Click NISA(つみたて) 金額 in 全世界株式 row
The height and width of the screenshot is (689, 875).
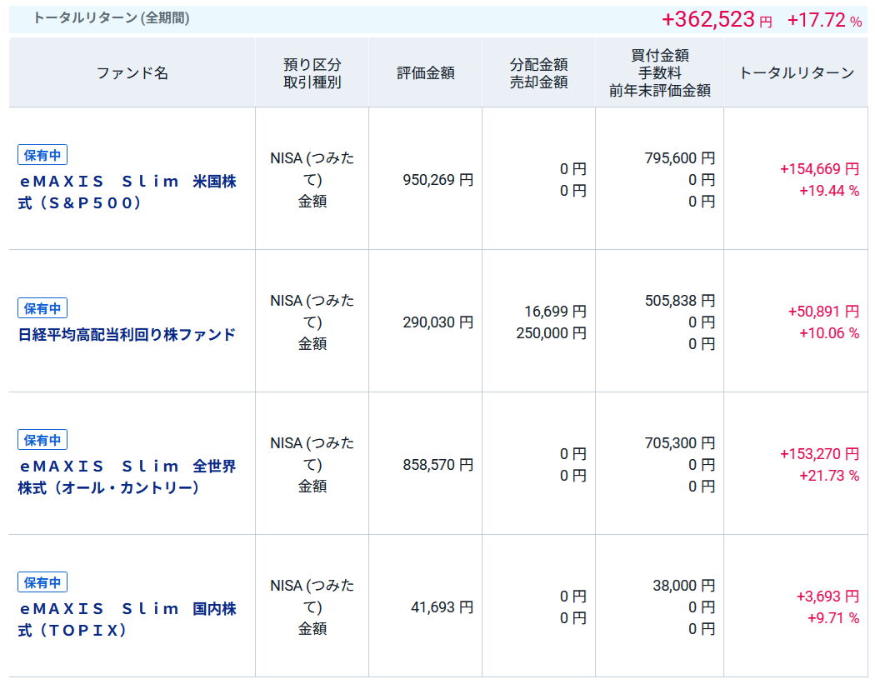pyautogui.click(x=312, y=465)
